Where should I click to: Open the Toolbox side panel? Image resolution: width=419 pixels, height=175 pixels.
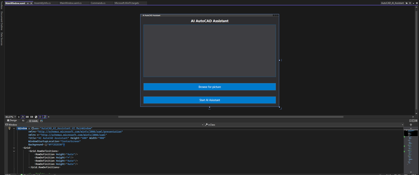(x=1, y=6)
